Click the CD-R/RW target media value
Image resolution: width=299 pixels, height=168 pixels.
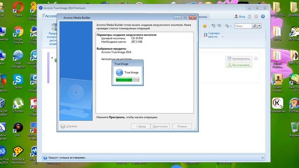(x=137, y=38)
